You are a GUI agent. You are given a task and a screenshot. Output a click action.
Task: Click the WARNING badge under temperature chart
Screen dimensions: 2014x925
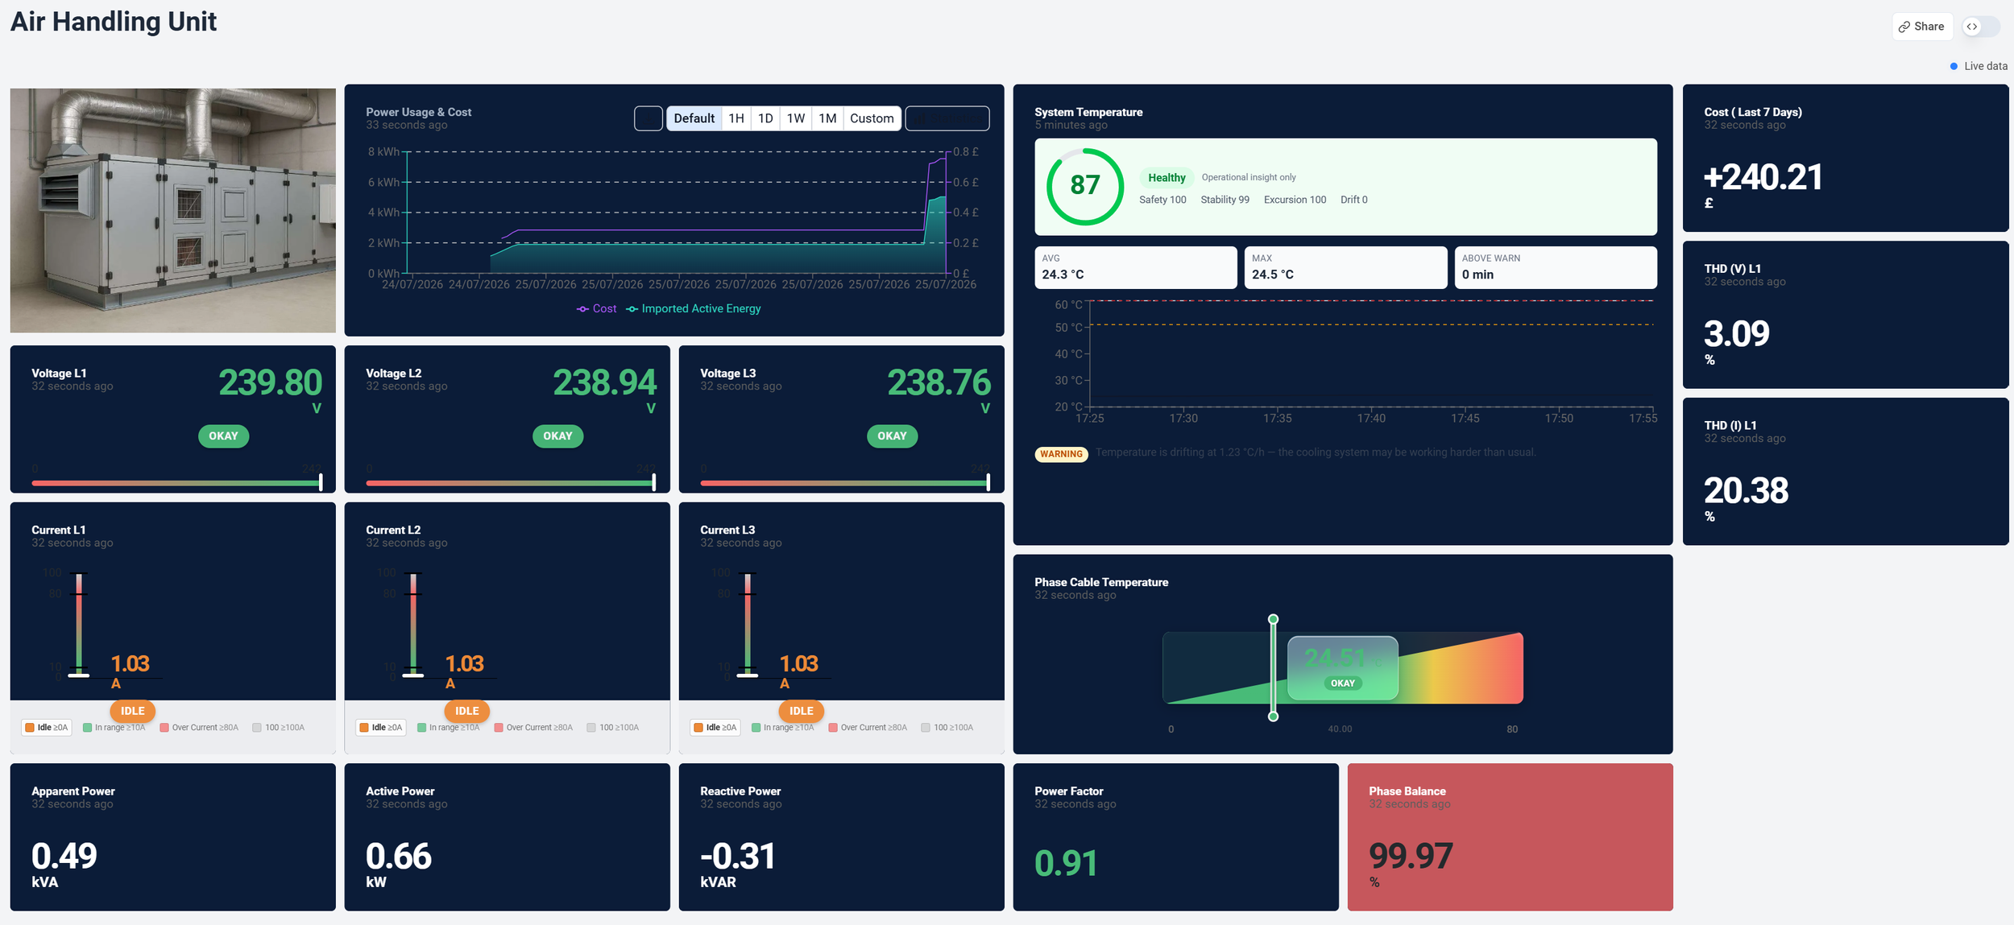coord(1061,454)
